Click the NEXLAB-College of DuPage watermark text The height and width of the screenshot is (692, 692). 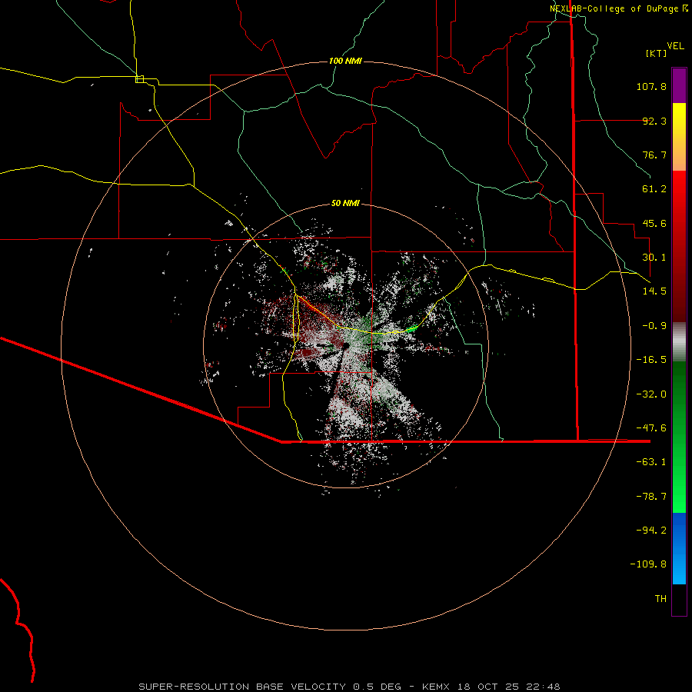pos(619,8)
